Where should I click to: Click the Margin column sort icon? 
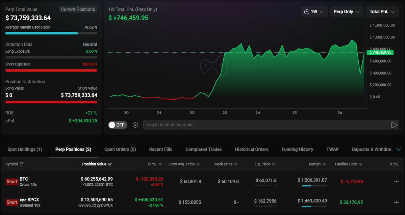click(x=324, y=164)
